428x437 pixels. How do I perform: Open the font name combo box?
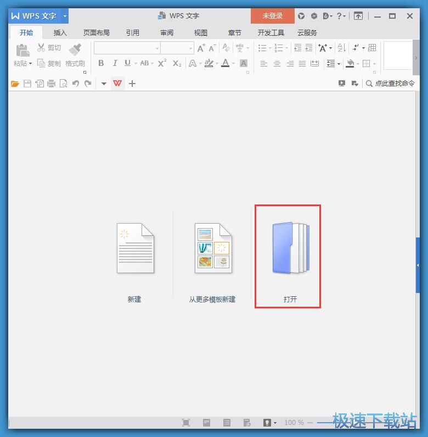pyautogui.click(x=127, y=48)
